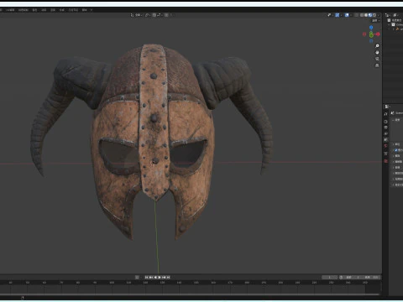Viewport: 403px width, 302px height.
Task: Play the animation forward
Action: pos(160,278)
